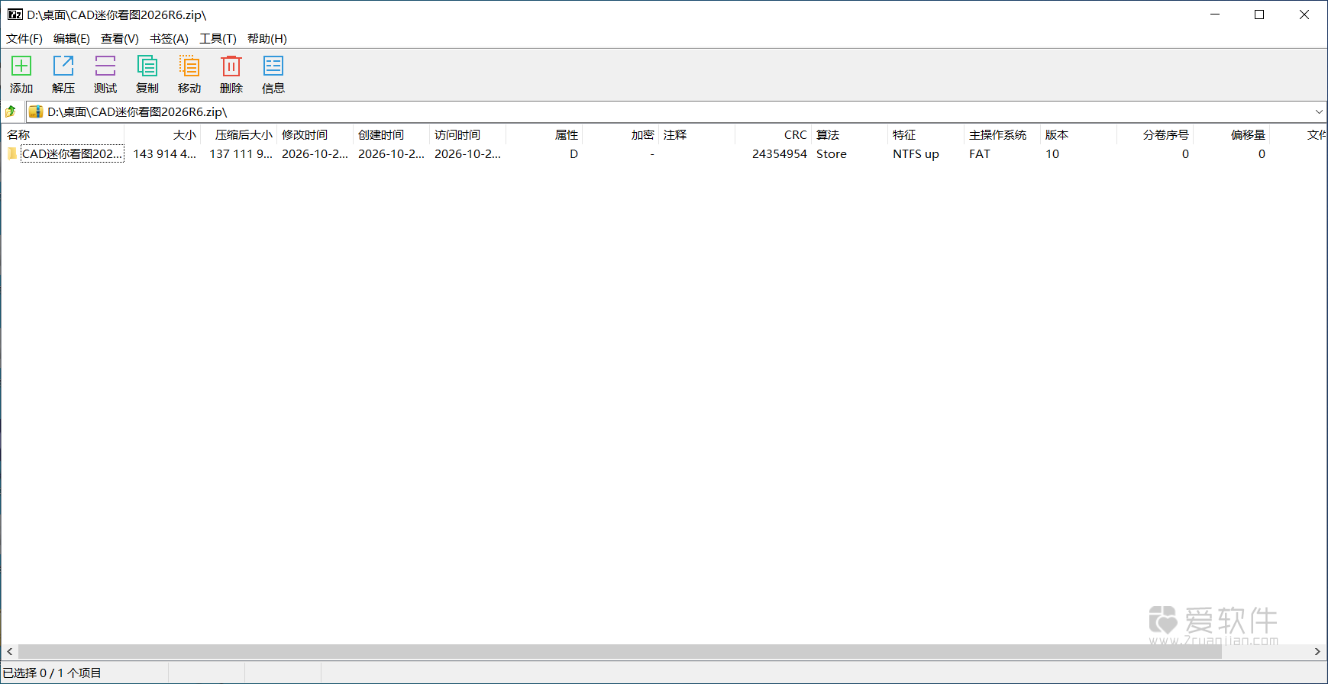1328x684 pixels.
Task: Open the 书签(A) menu
Action: pyautogui.click(x=169, y=39)
